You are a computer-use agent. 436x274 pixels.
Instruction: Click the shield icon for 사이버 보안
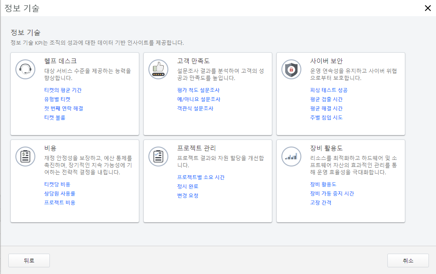291,69
